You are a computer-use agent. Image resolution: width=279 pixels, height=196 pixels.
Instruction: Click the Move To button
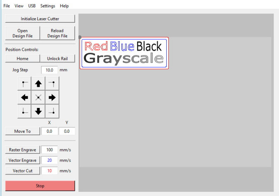tap(22, 131)
